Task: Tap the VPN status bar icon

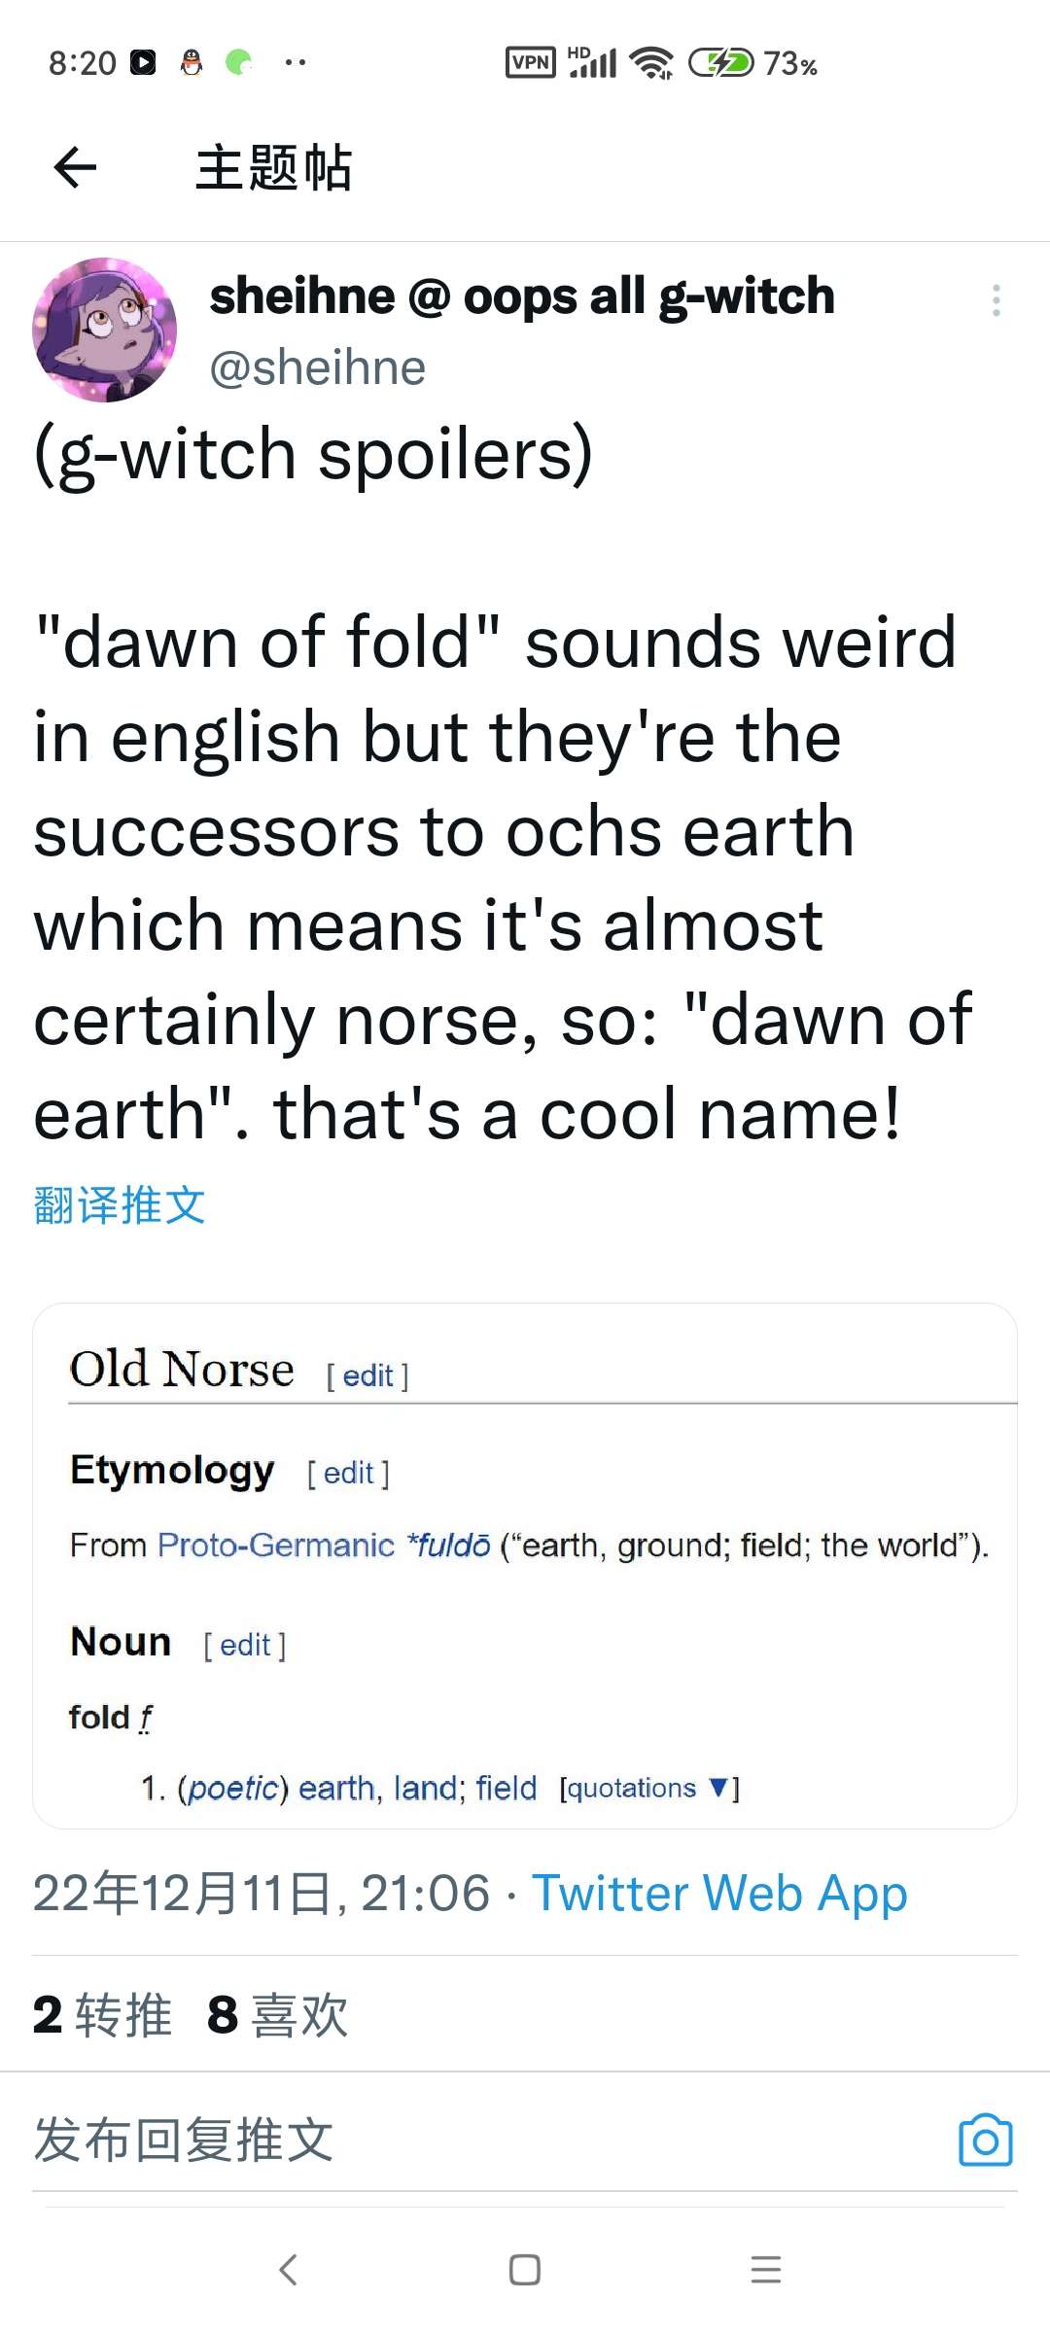Action: (x=531, y=63)
